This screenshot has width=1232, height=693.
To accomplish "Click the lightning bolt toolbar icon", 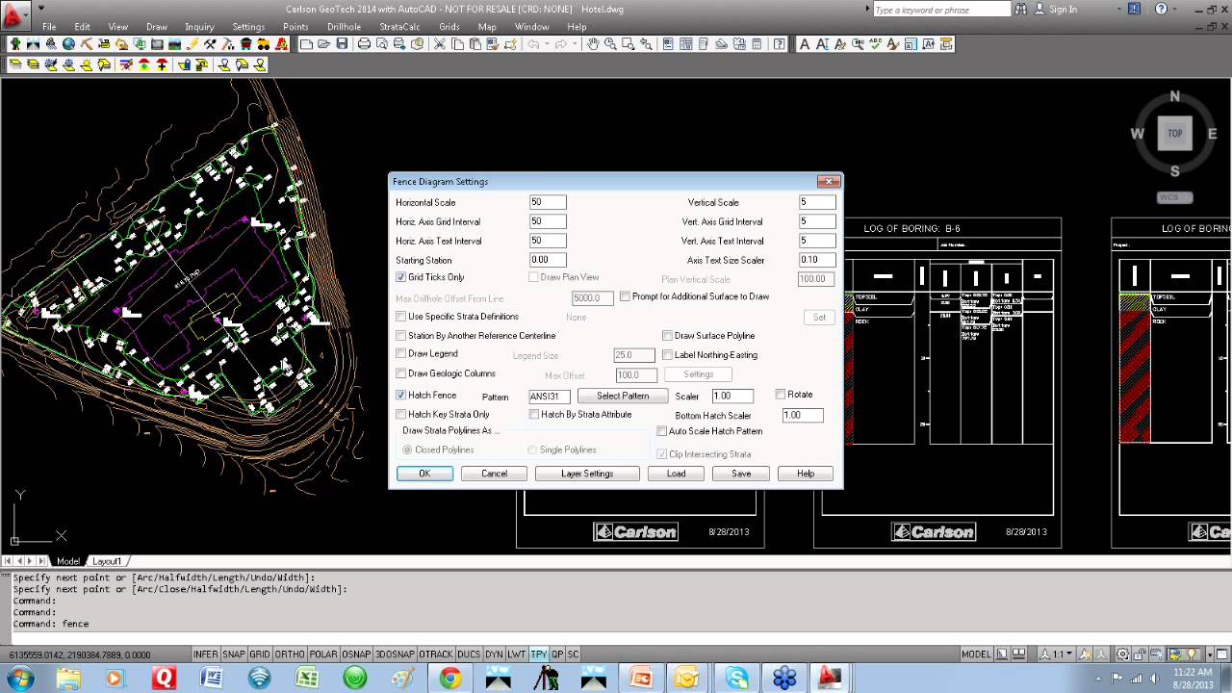I will pyautogui.click(x=192, y=44).
